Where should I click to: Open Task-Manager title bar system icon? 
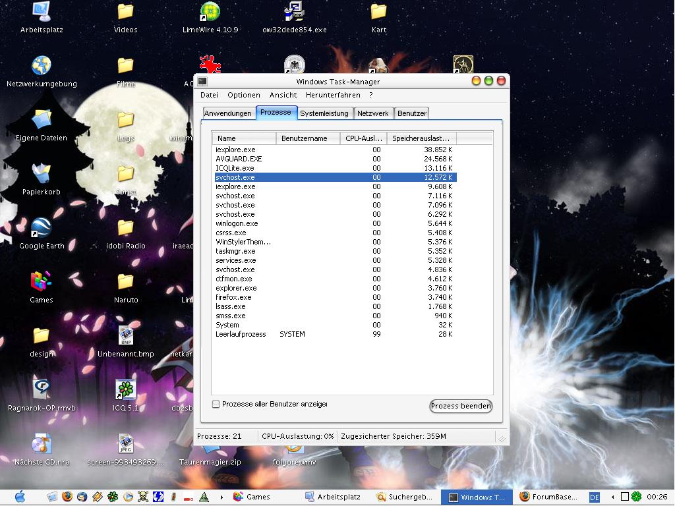coord(202,81)
